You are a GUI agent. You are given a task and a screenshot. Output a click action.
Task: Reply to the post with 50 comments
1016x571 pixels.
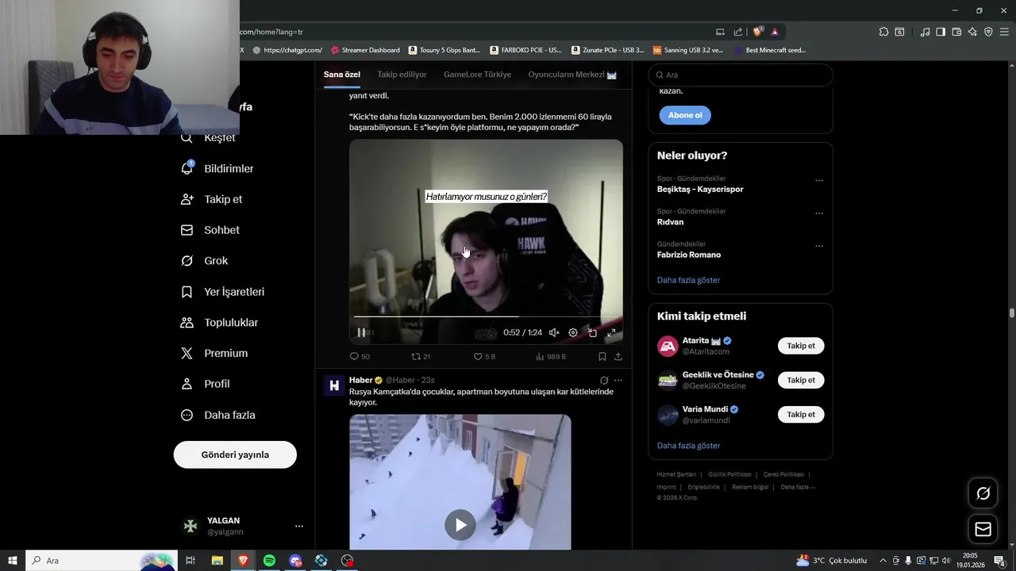click(x=360, y=356)
